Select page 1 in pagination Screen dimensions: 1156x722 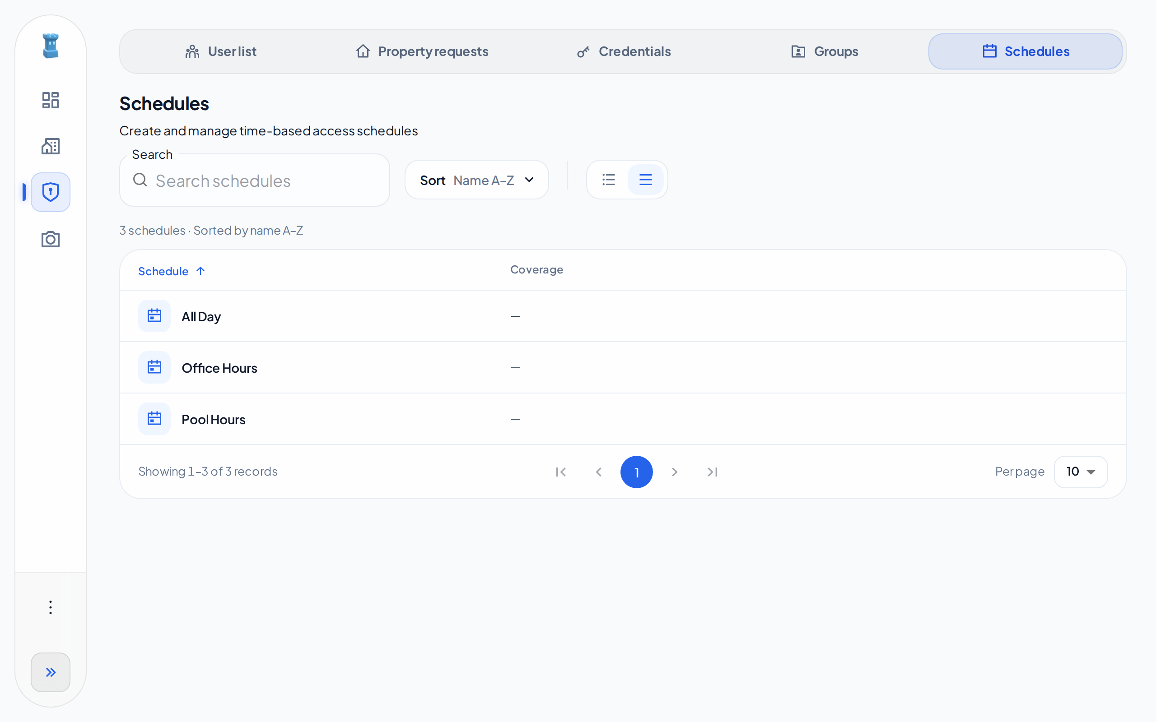click(636, 472)
